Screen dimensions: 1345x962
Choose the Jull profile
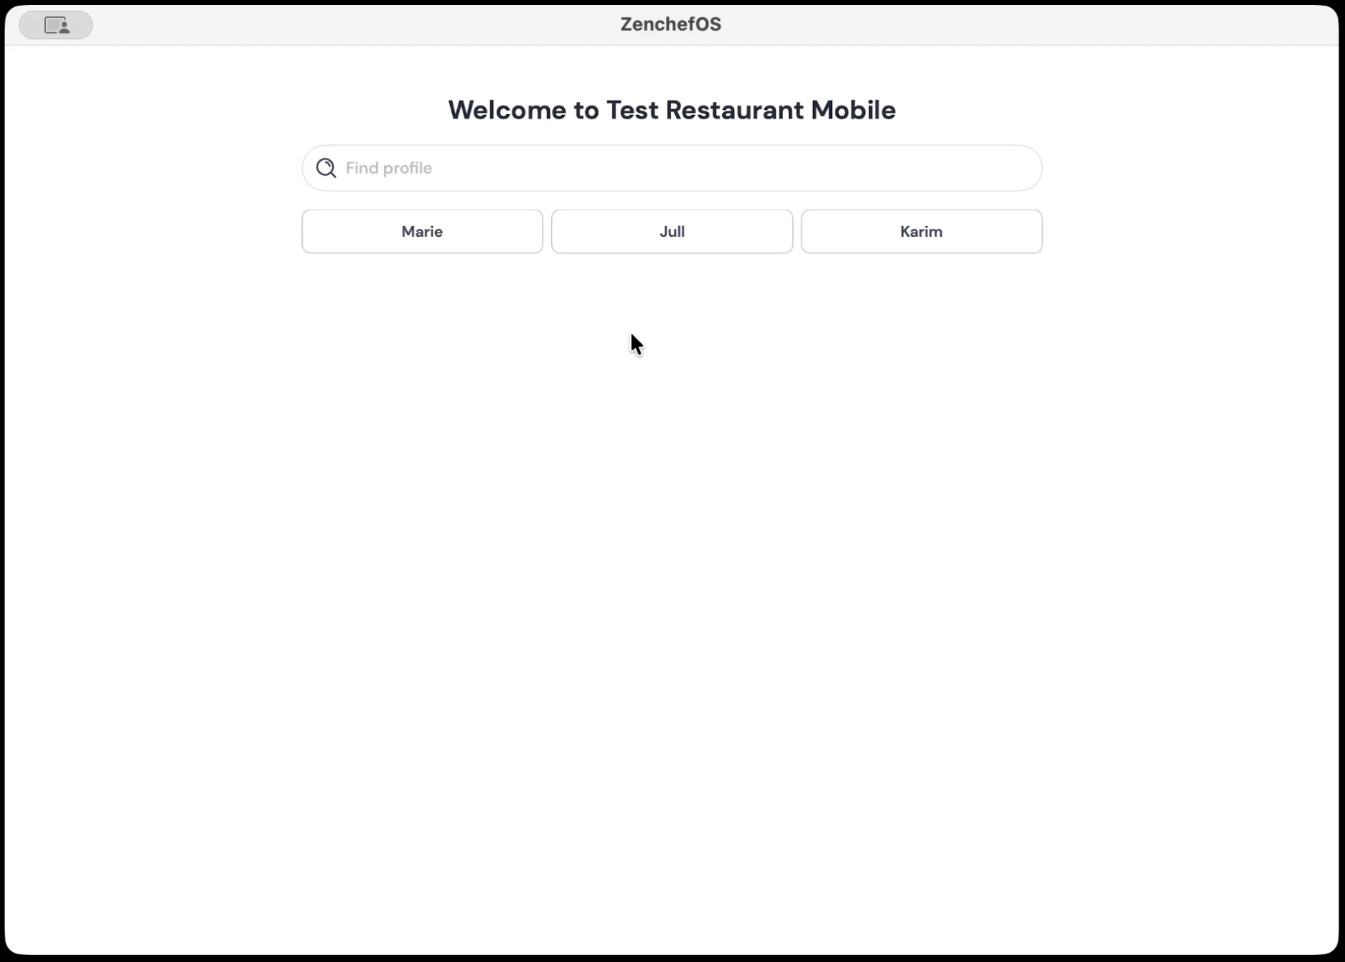672,231
